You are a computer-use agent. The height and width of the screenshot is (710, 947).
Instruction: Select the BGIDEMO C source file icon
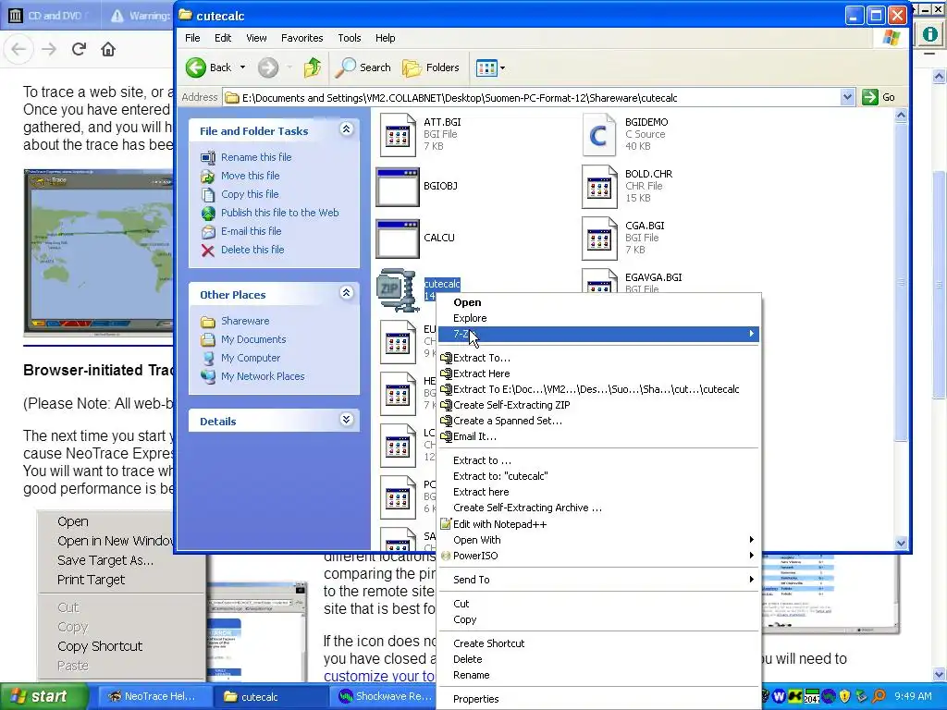[598, 135]
